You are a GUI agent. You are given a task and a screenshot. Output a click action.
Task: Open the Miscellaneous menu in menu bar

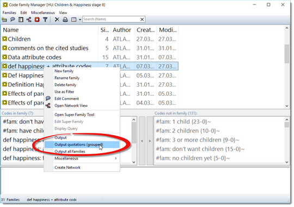43,13
